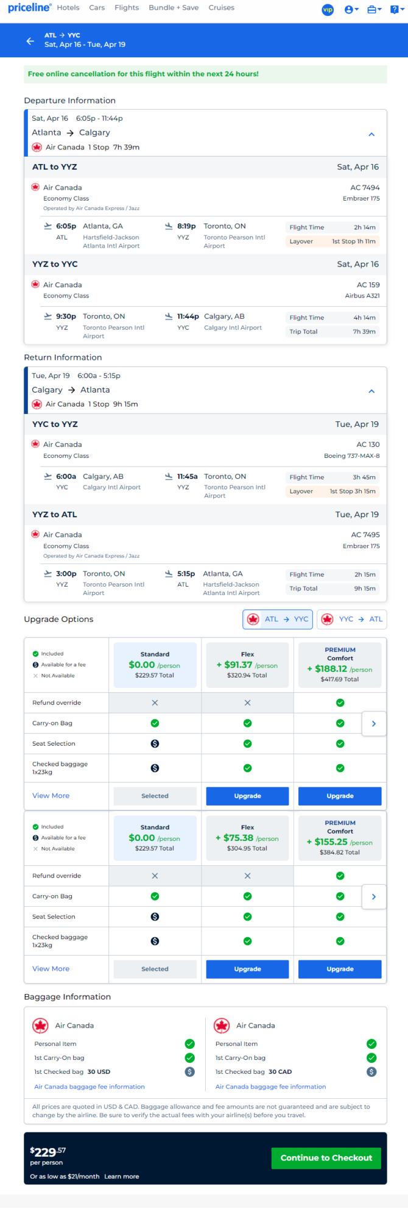
Task: Open the help question-mark menu
Action: pos(397,10)
